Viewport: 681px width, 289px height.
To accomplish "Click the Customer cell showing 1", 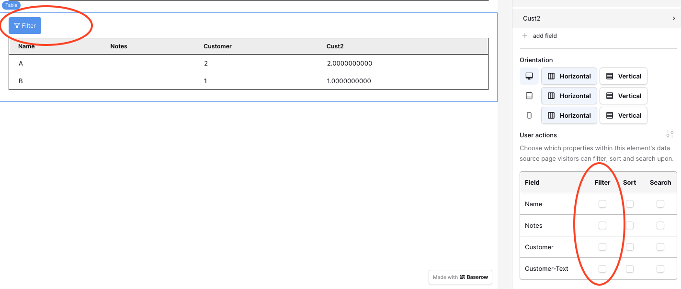I will [205, 81].
